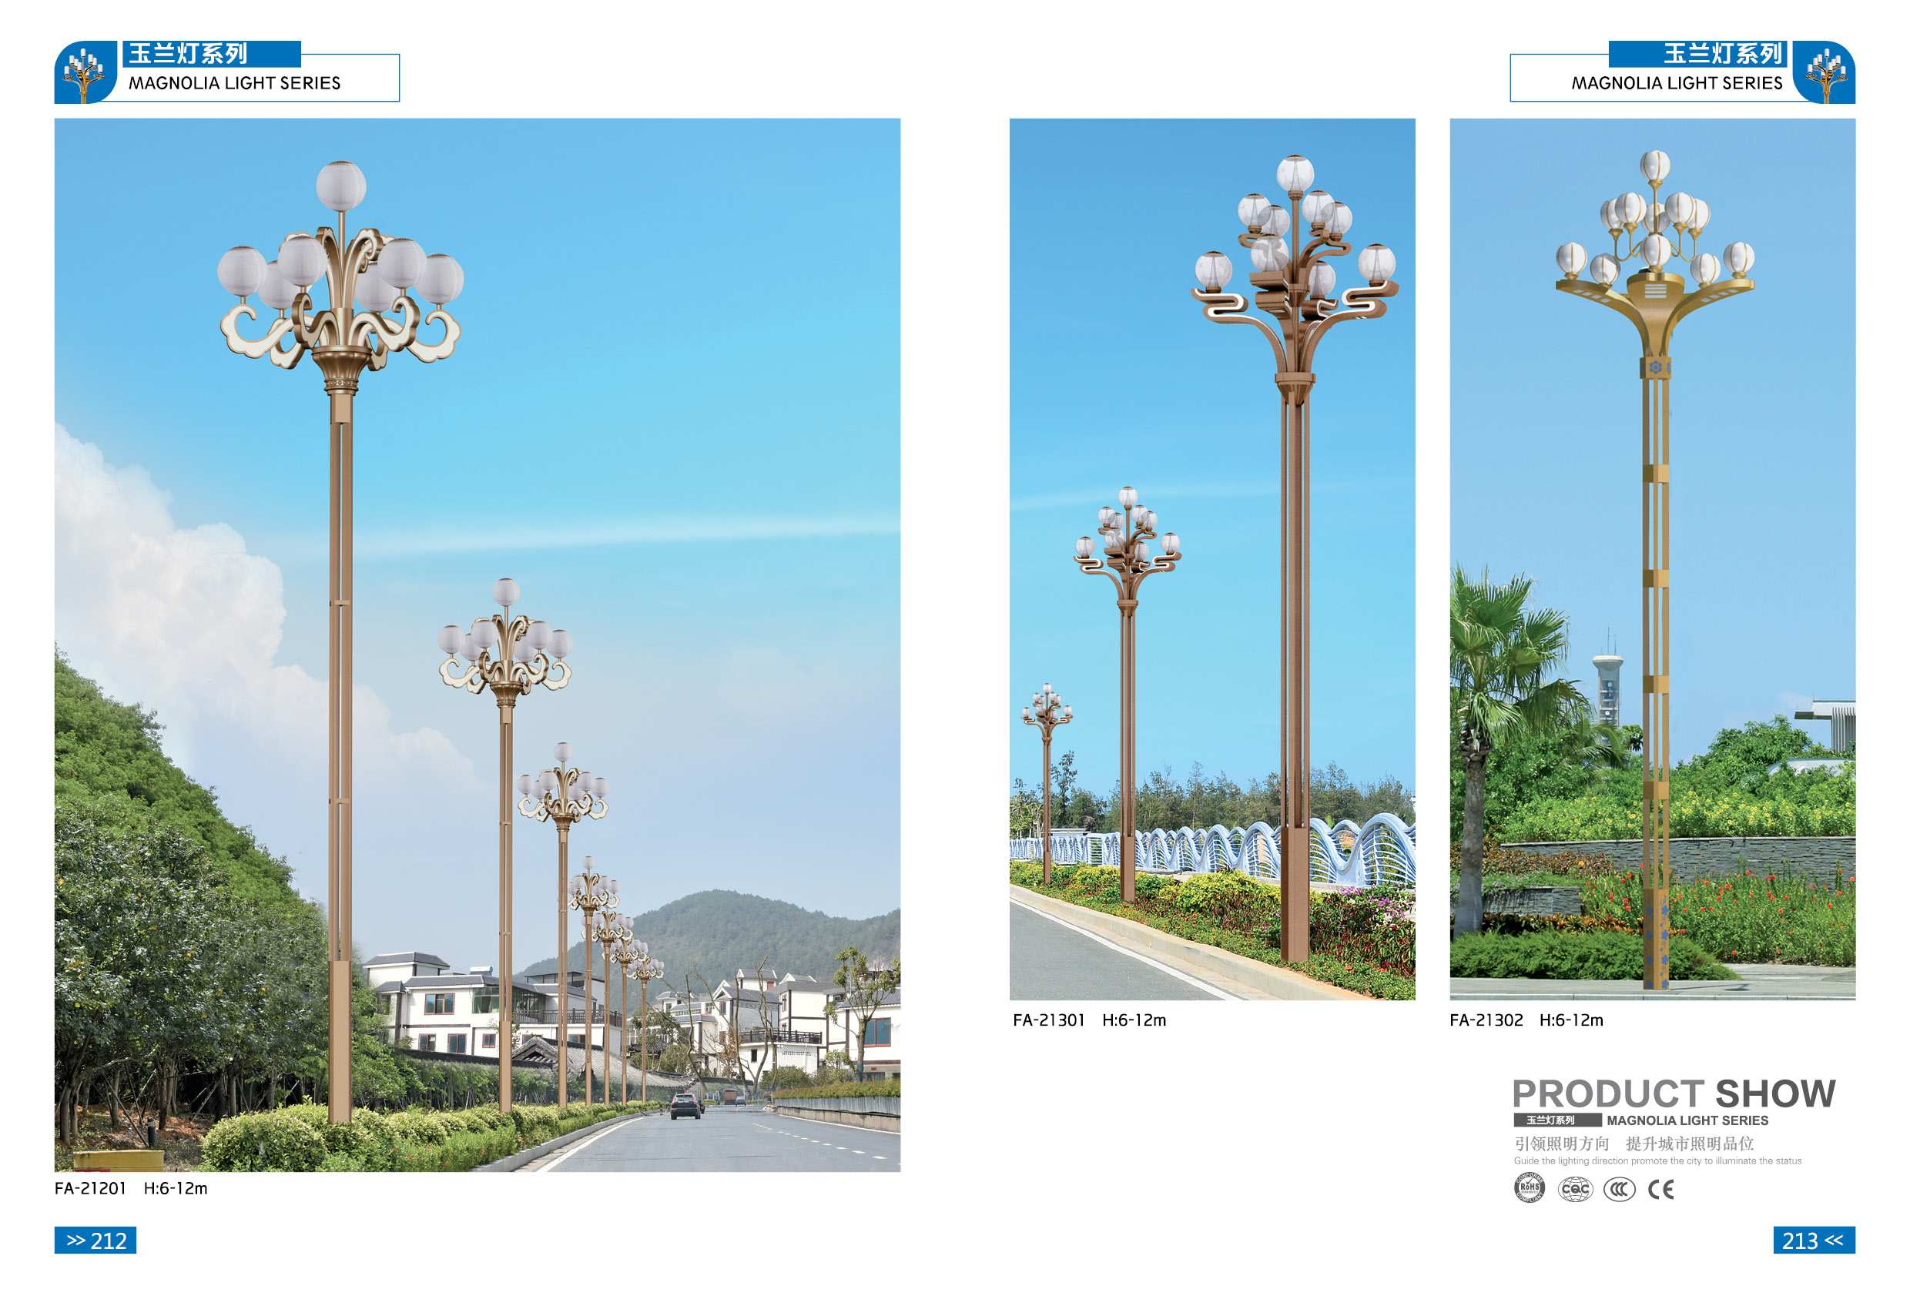Select the FA-21301 H:6-12m caption

[x=1090, y=1020]
